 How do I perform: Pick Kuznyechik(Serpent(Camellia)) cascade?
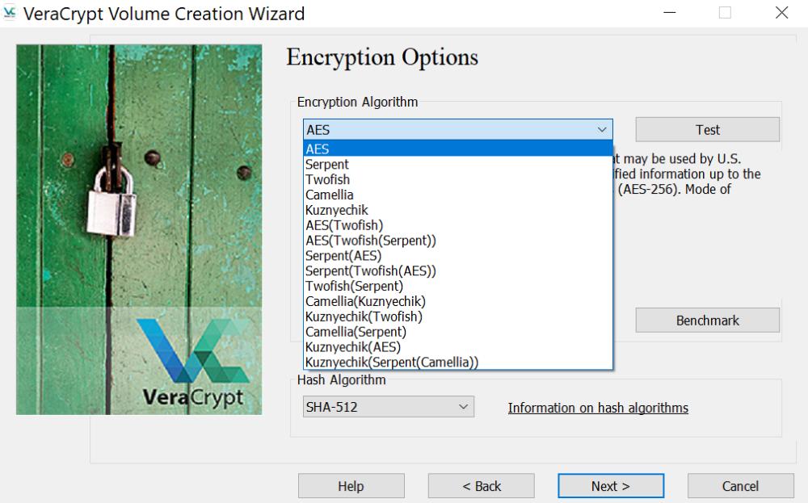coord(458,362)
